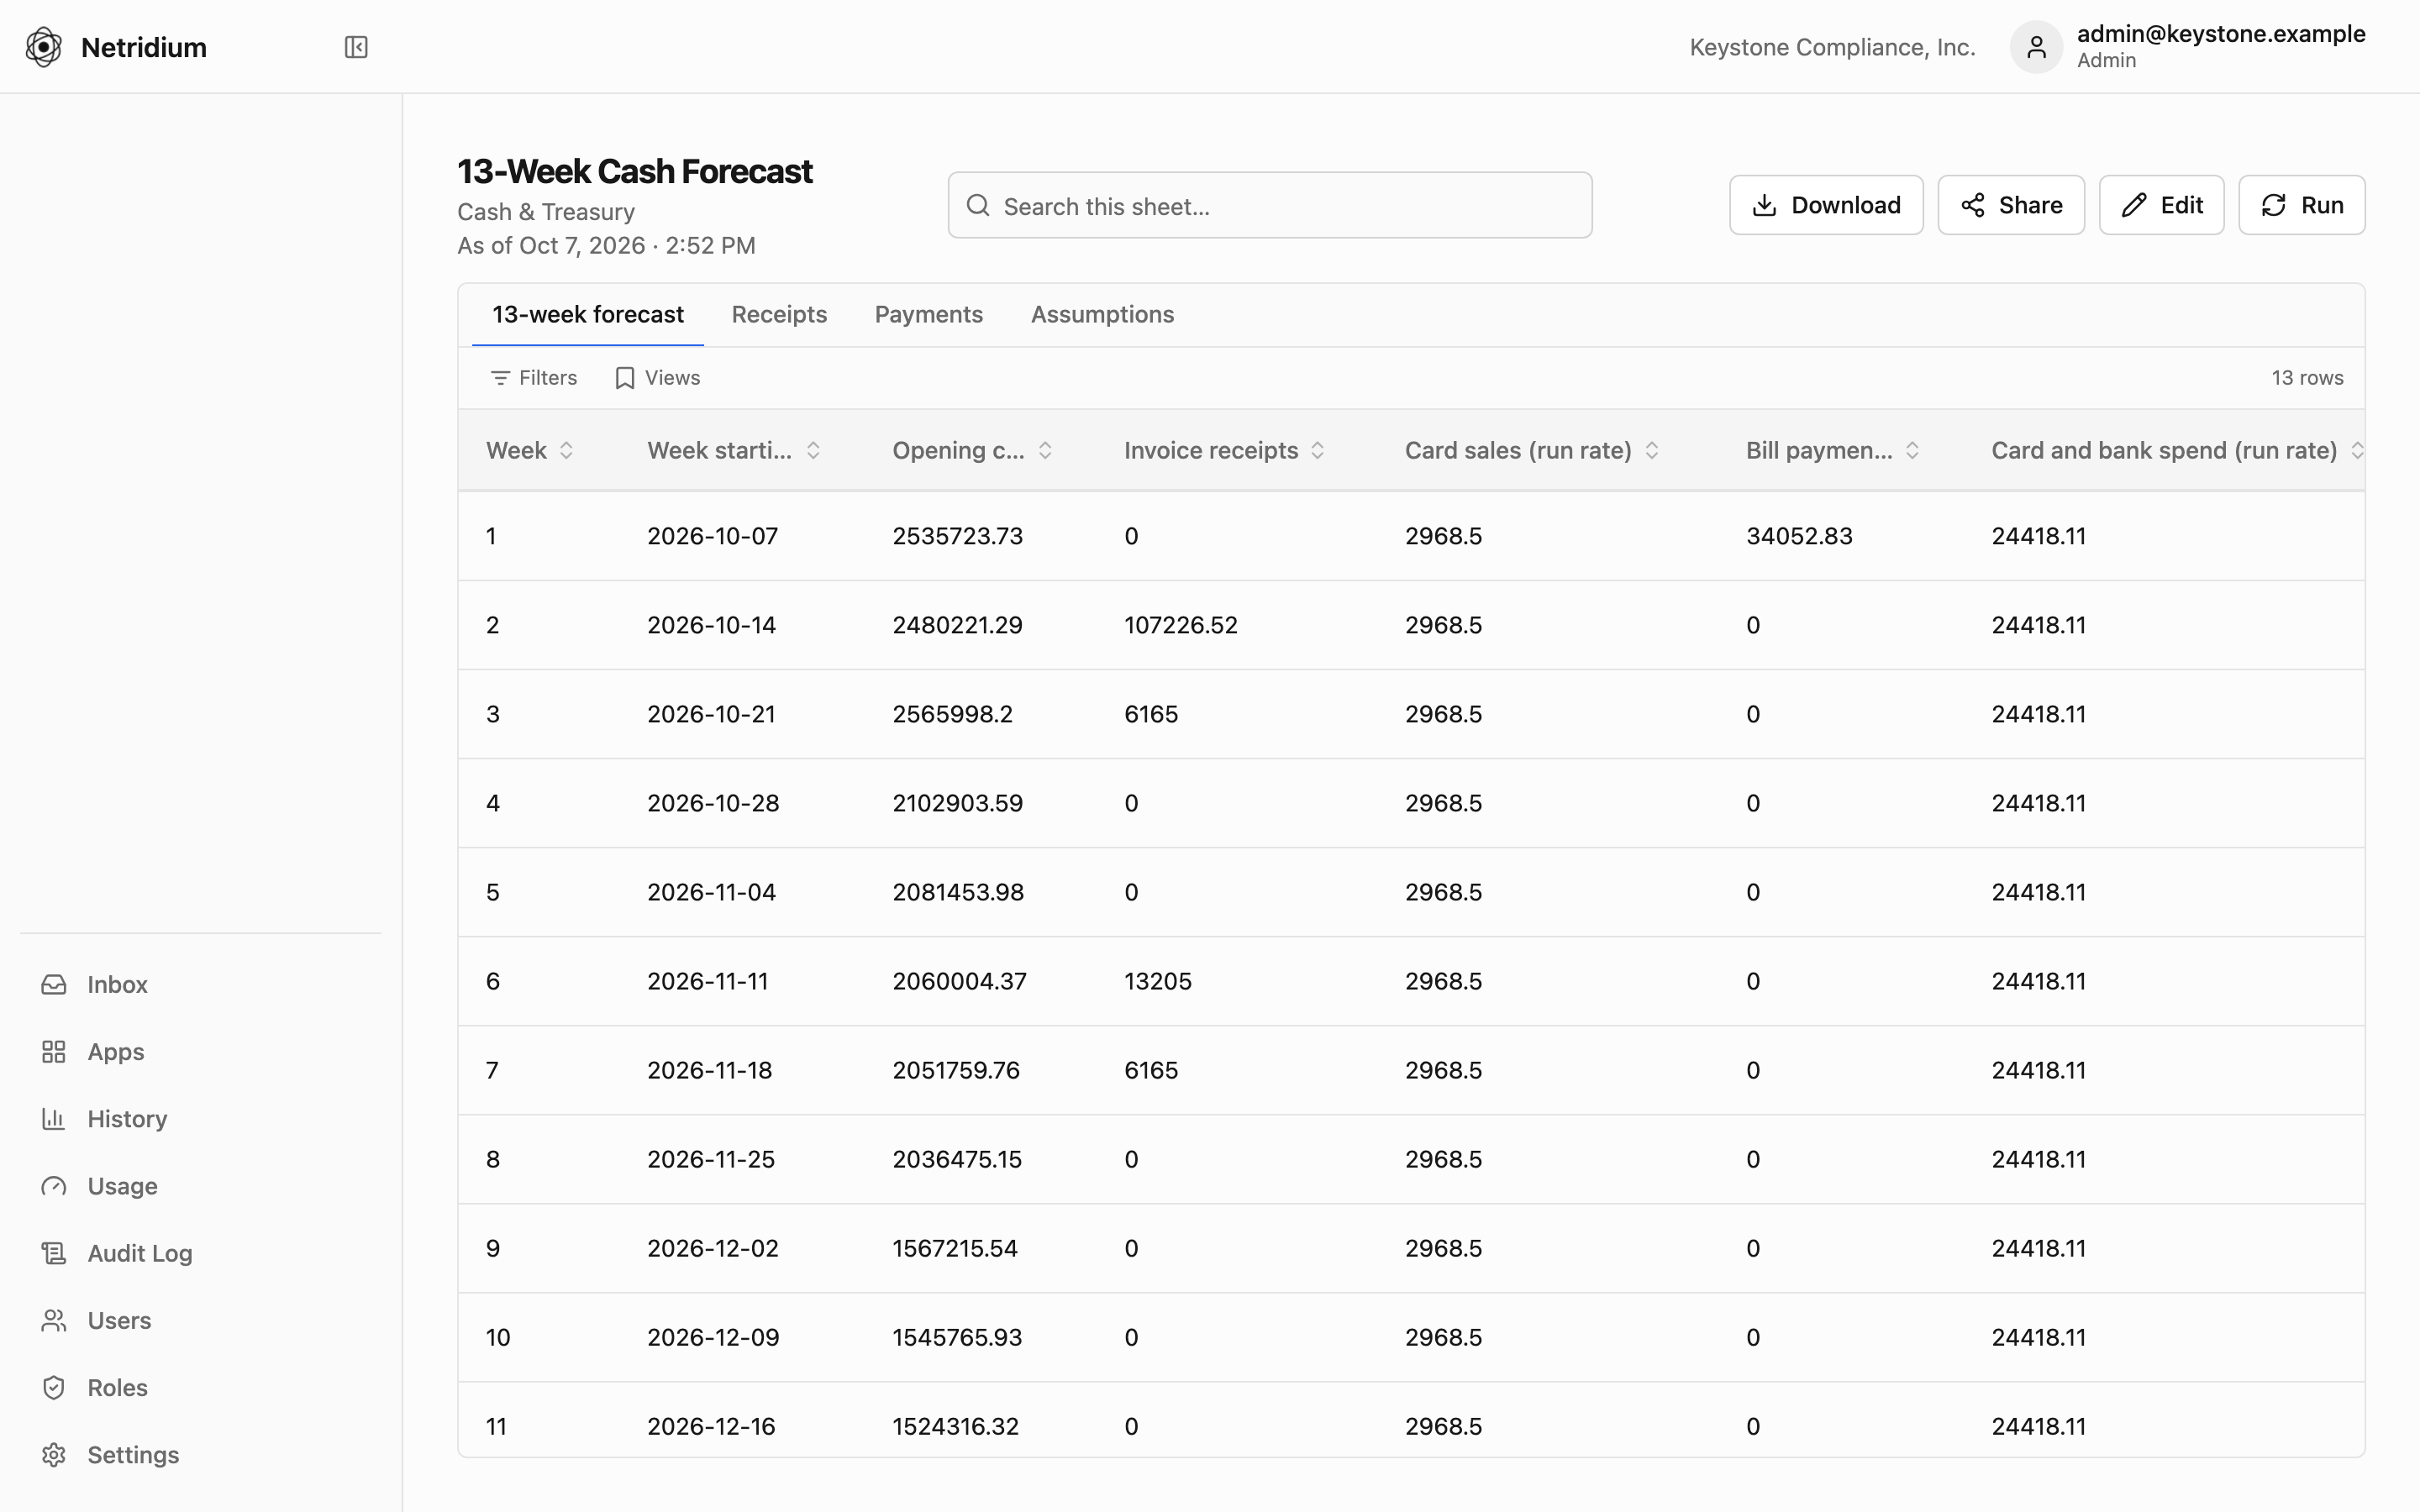Screen dimensions: 2420x1512
Task: Download the cash forecast sheet
Action: tap(1826, 205)
